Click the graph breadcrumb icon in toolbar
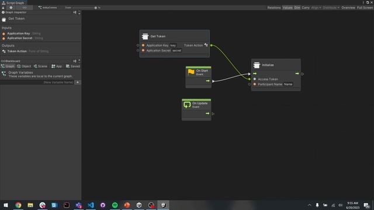 point(40,8)
